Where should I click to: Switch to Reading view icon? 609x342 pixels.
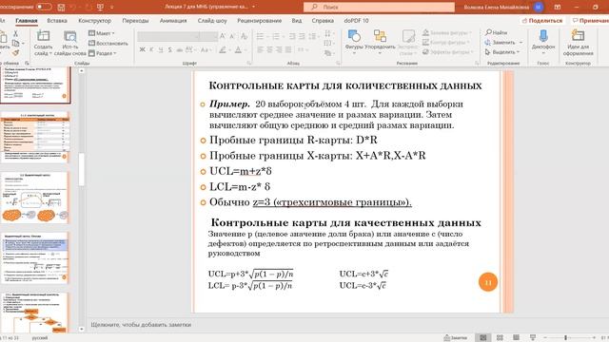[516, 338]
